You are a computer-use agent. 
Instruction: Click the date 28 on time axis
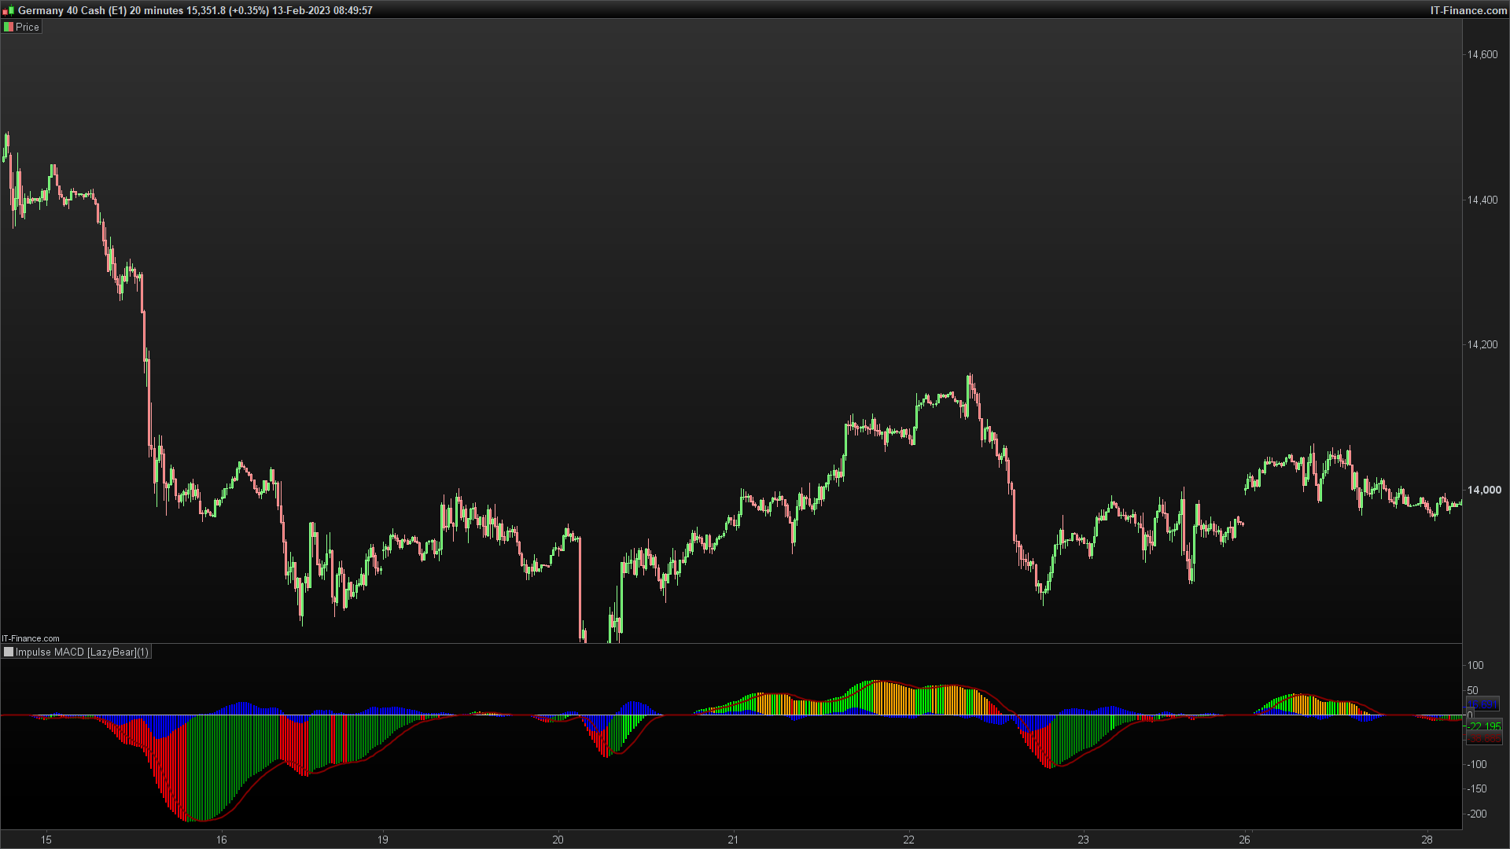[1427, 840]
